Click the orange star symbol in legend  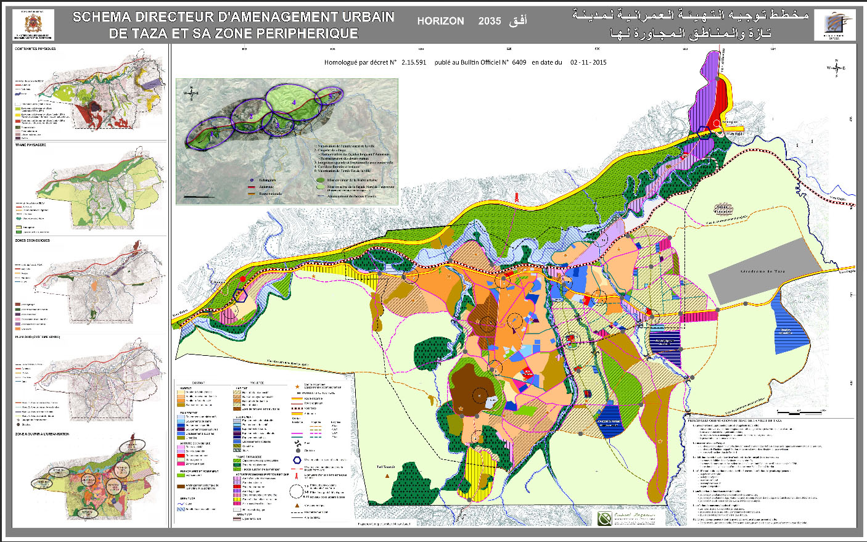coord(297,387)
